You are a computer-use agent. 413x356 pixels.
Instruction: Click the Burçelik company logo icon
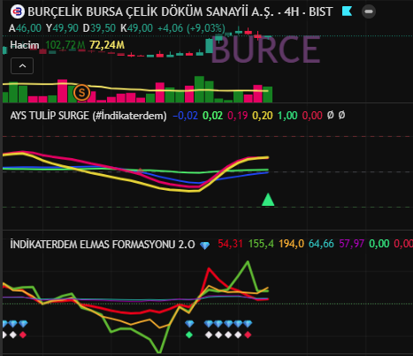(18, 11)
